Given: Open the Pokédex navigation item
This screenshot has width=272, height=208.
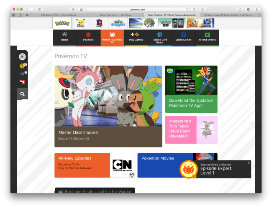Looking at the screenshot, I should (88, 38).
